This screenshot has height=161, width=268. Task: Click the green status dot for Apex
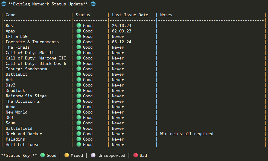[79, 31]
